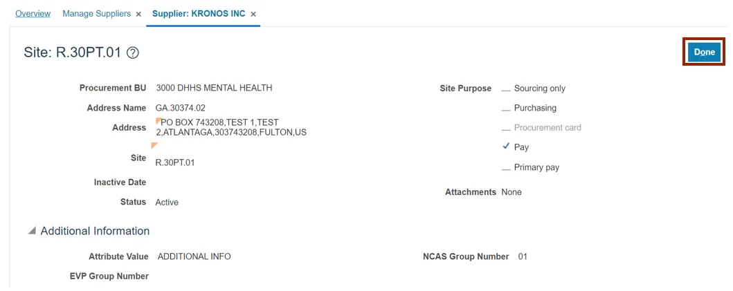
Task: Close the Supplier: KRONOS INC tab
Action: (x=253, y=14)
